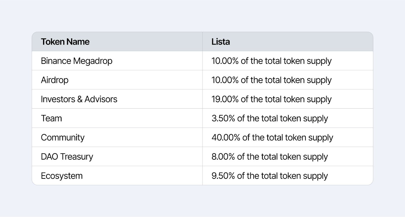Click the 9.50% of total supply cell

pos(270,176)
